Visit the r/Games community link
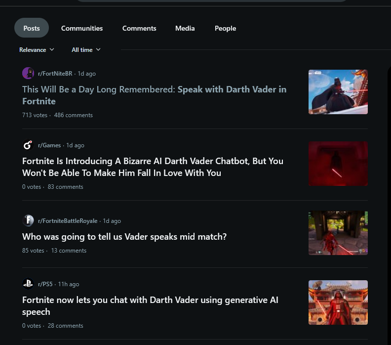Image resolution: width=391 pixels, height=345 pixels. 49,145
